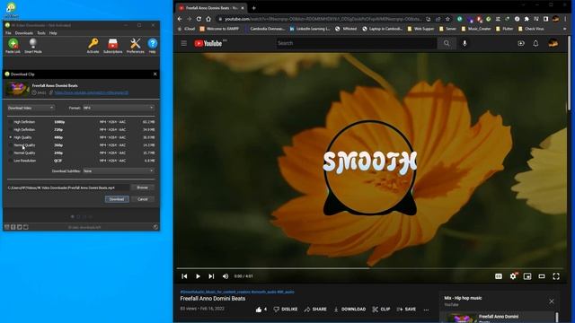Bookmark this page with the star icon
Viewport: 575px width, 323px height.
(447, 19)
